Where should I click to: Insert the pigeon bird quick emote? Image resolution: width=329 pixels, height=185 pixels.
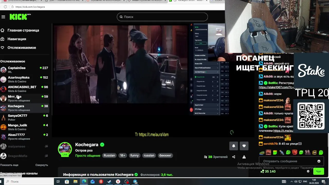coord(282,152)
